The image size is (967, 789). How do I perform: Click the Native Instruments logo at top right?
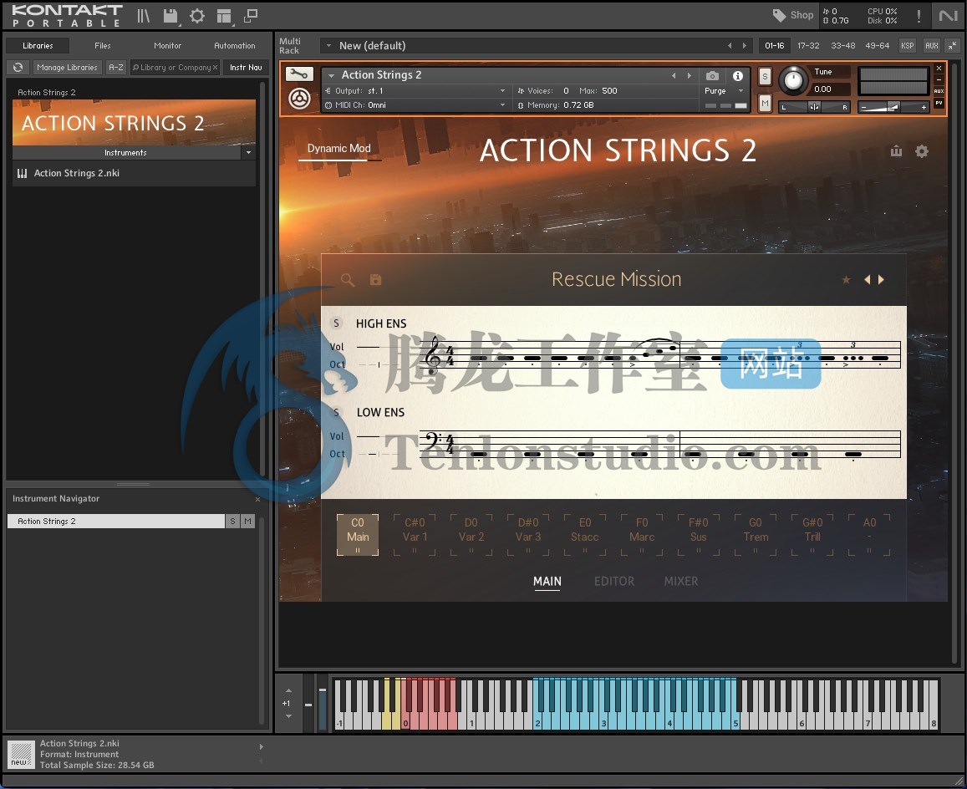(948, 15)
